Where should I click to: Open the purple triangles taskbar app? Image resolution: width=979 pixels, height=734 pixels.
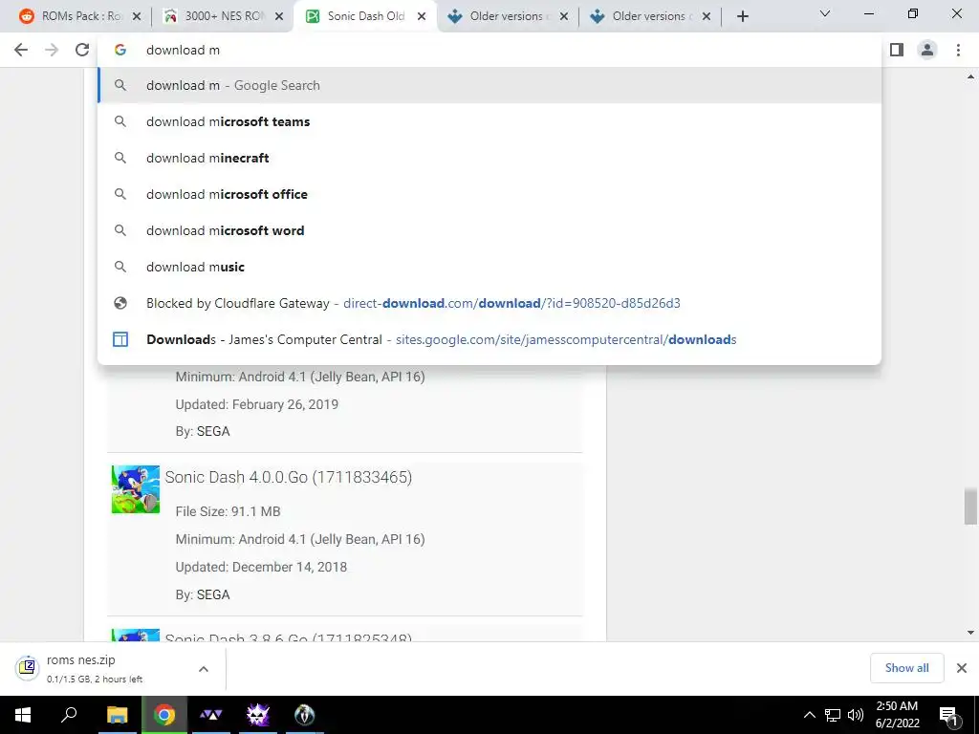(x=210, y=715)
